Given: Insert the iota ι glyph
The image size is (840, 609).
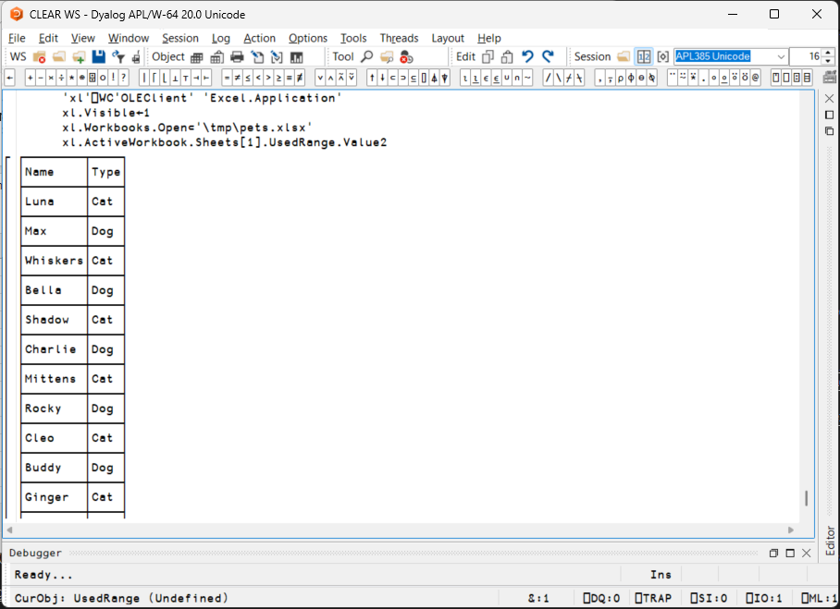Looking at the screenshot, I should [x=465, y=79].
